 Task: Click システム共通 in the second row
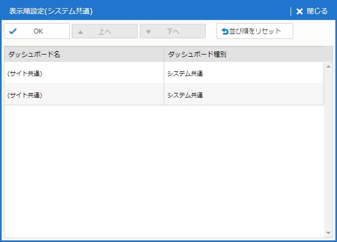click(185, 95)
